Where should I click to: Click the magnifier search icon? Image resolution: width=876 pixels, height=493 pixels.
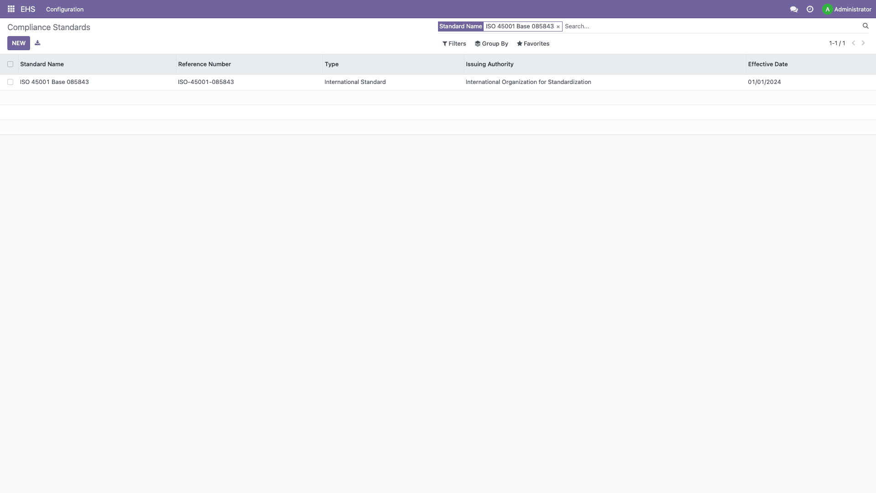[866, 26]
